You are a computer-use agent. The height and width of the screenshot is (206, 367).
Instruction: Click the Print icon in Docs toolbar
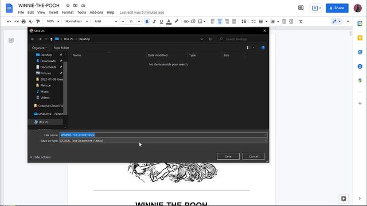pyautogui.click(x=24, y=22)
